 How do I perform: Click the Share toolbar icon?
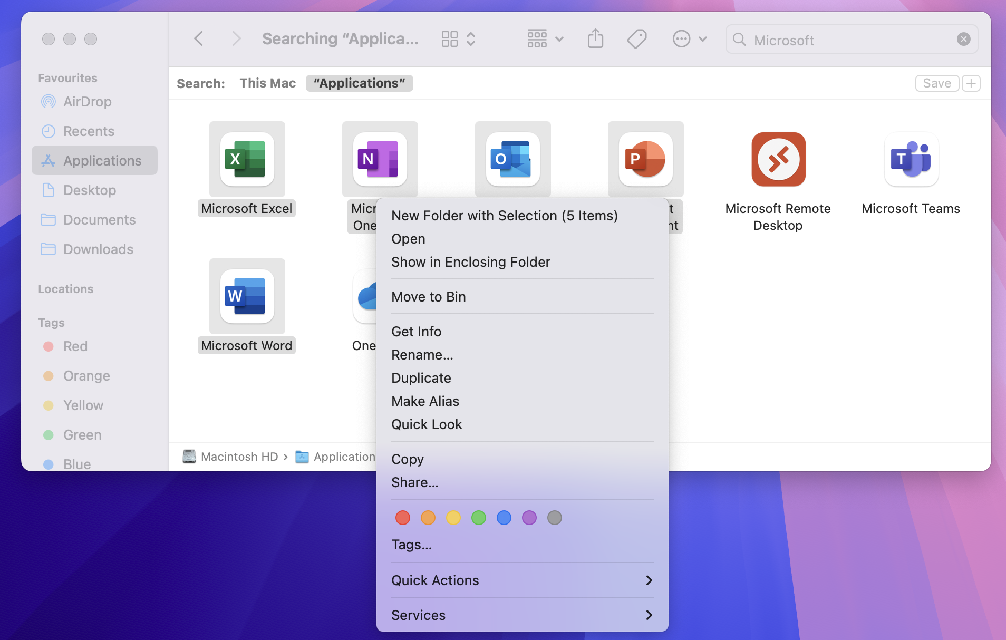595,39
